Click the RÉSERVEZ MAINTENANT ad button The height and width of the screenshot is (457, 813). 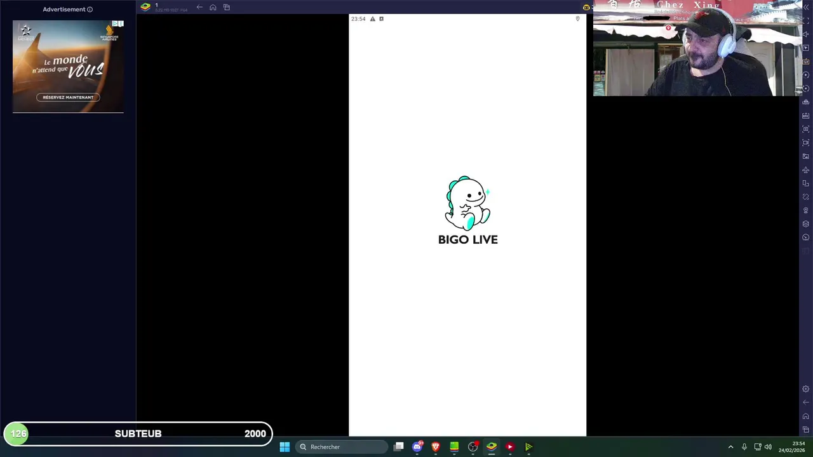point(68,97)
